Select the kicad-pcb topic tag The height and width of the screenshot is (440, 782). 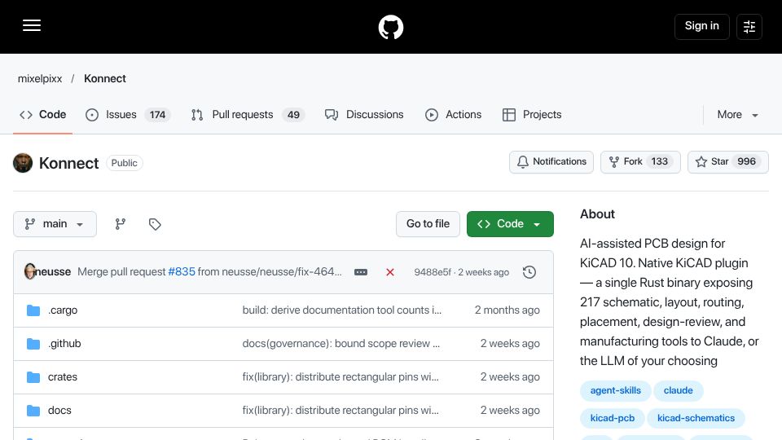(613, 418)
